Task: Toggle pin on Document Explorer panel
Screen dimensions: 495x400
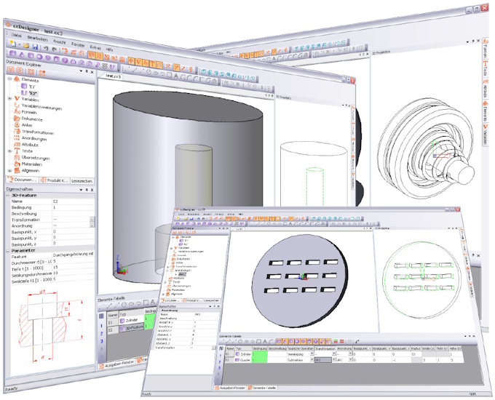Action: pos(88,72)
